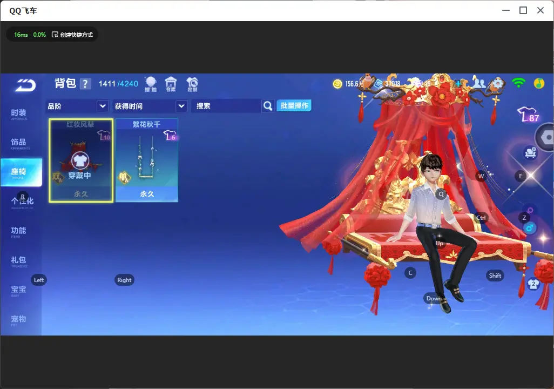Click the green Wi-Fi signal icon
Screen dimensions: 554x389
coord(518,83)
